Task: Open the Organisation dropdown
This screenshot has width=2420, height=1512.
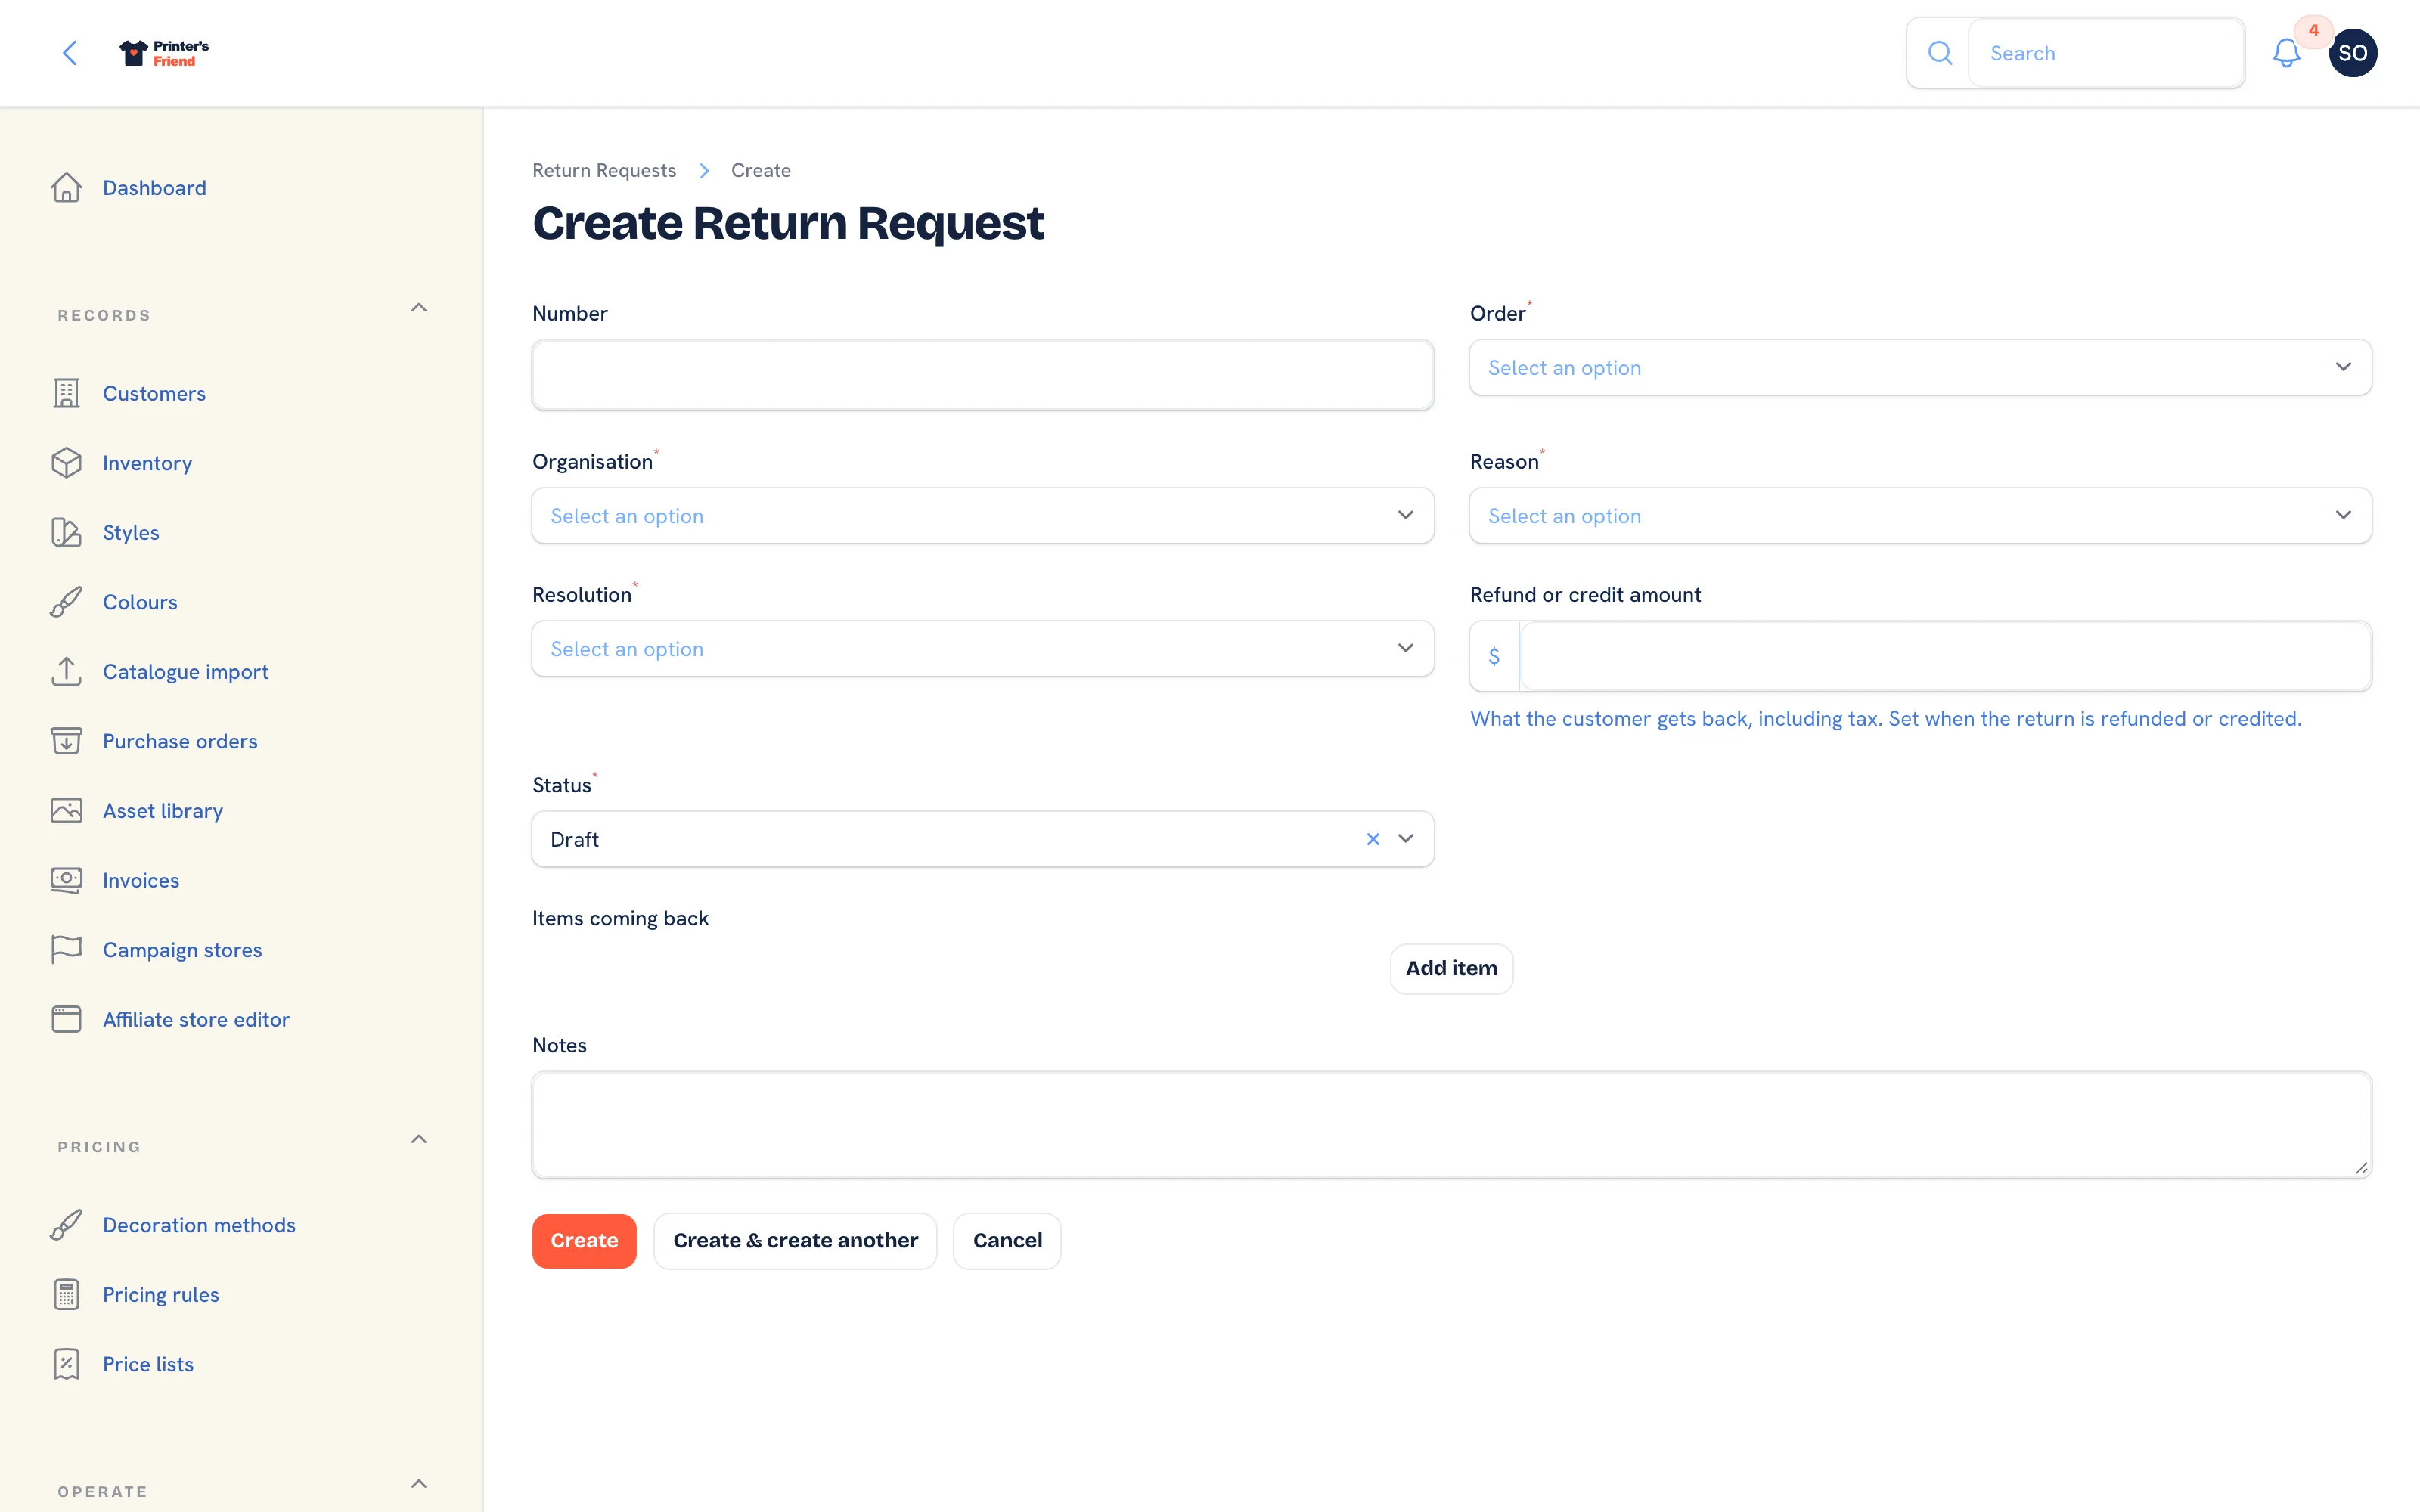Action: tap(982, 515)
